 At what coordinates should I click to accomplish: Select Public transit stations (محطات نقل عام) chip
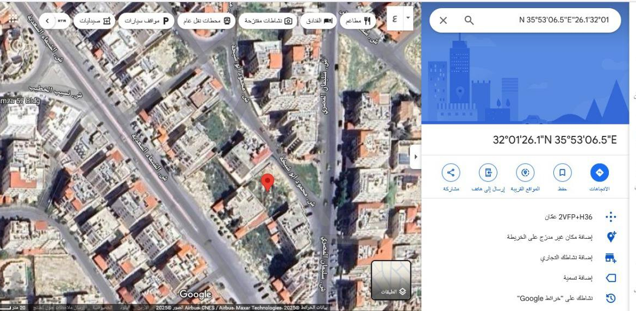(x=208, y=21)
